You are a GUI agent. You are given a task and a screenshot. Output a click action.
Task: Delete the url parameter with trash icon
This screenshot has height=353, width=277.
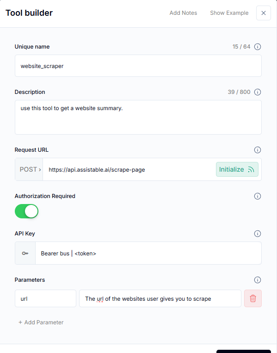253,298
